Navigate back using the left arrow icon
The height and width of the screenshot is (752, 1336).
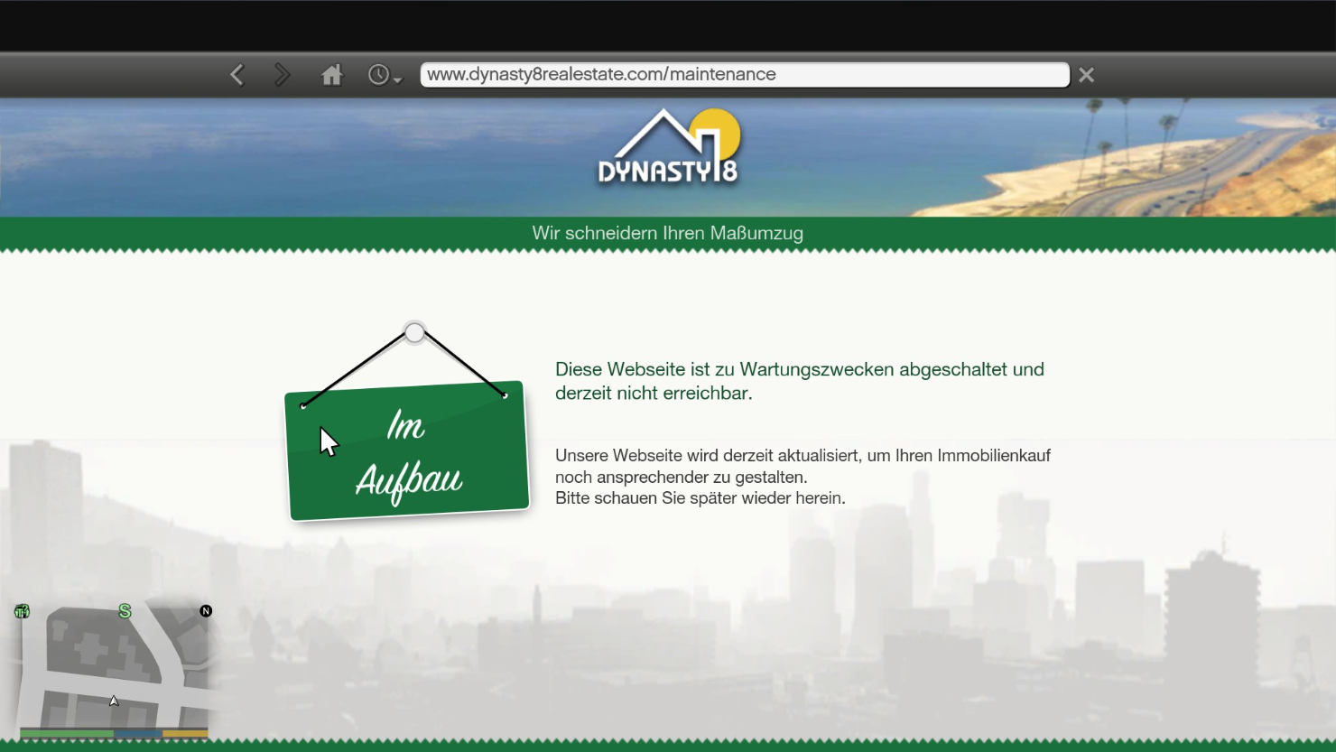click(x=237, y=74)
